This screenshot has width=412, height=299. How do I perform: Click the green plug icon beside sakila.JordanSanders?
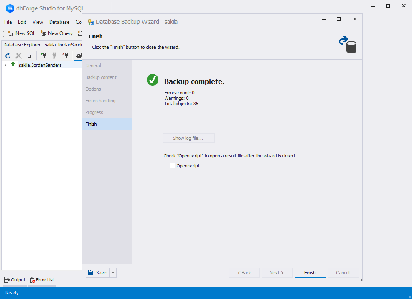13,65
